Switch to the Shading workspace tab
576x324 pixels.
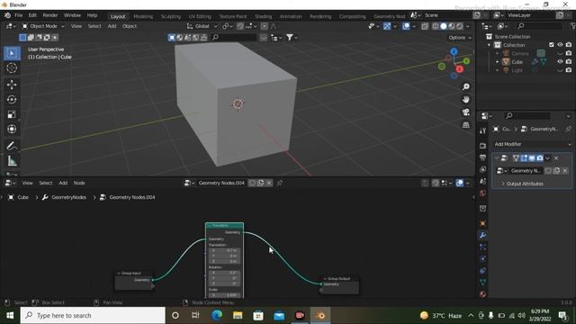[264, 16]
